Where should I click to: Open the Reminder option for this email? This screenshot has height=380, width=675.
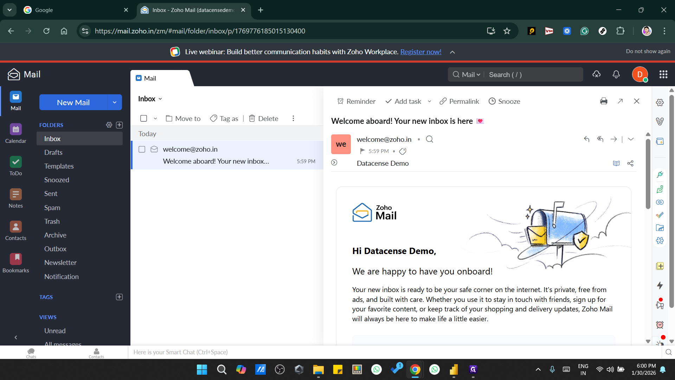click(x=356, y=101)
